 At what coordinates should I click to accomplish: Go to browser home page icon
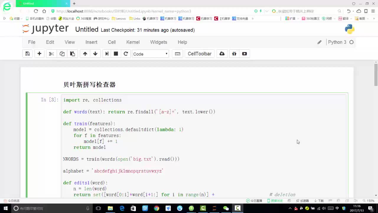(x=44, y=11)
